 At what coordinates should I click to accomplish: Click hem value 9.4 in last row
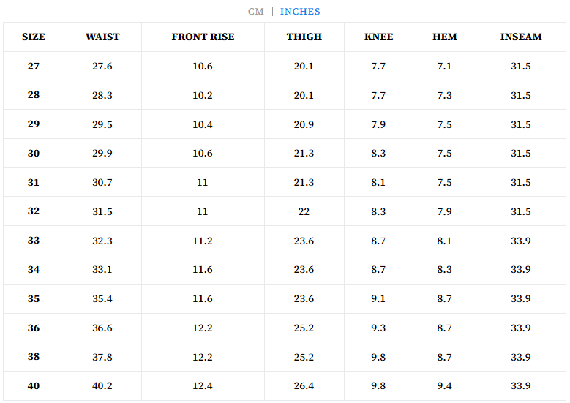click(x=444, y=386)
